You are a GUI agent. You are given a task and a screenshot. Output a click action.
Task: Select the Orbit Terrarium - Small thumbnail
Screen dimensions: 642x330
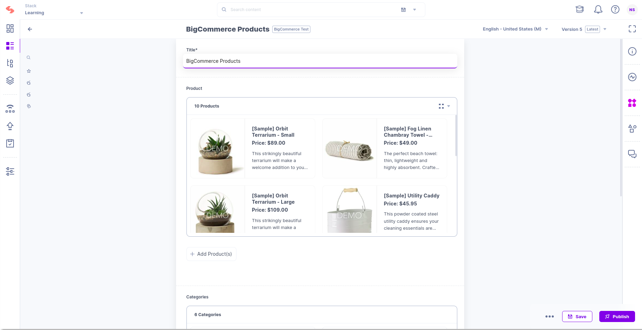[218, 149]
